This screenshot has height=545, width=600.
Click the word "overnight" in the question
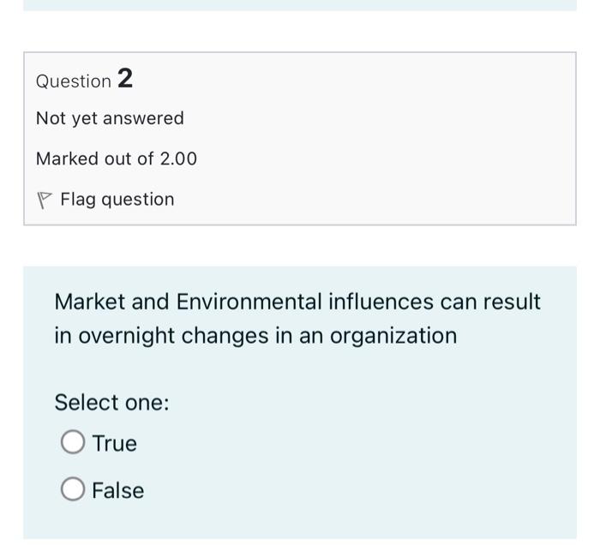coord(126,335)
